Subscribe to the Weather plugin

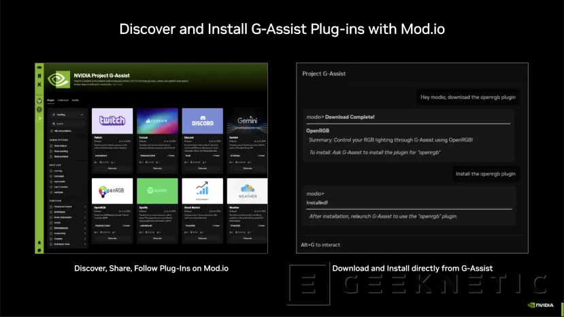(x=248, y=238)
